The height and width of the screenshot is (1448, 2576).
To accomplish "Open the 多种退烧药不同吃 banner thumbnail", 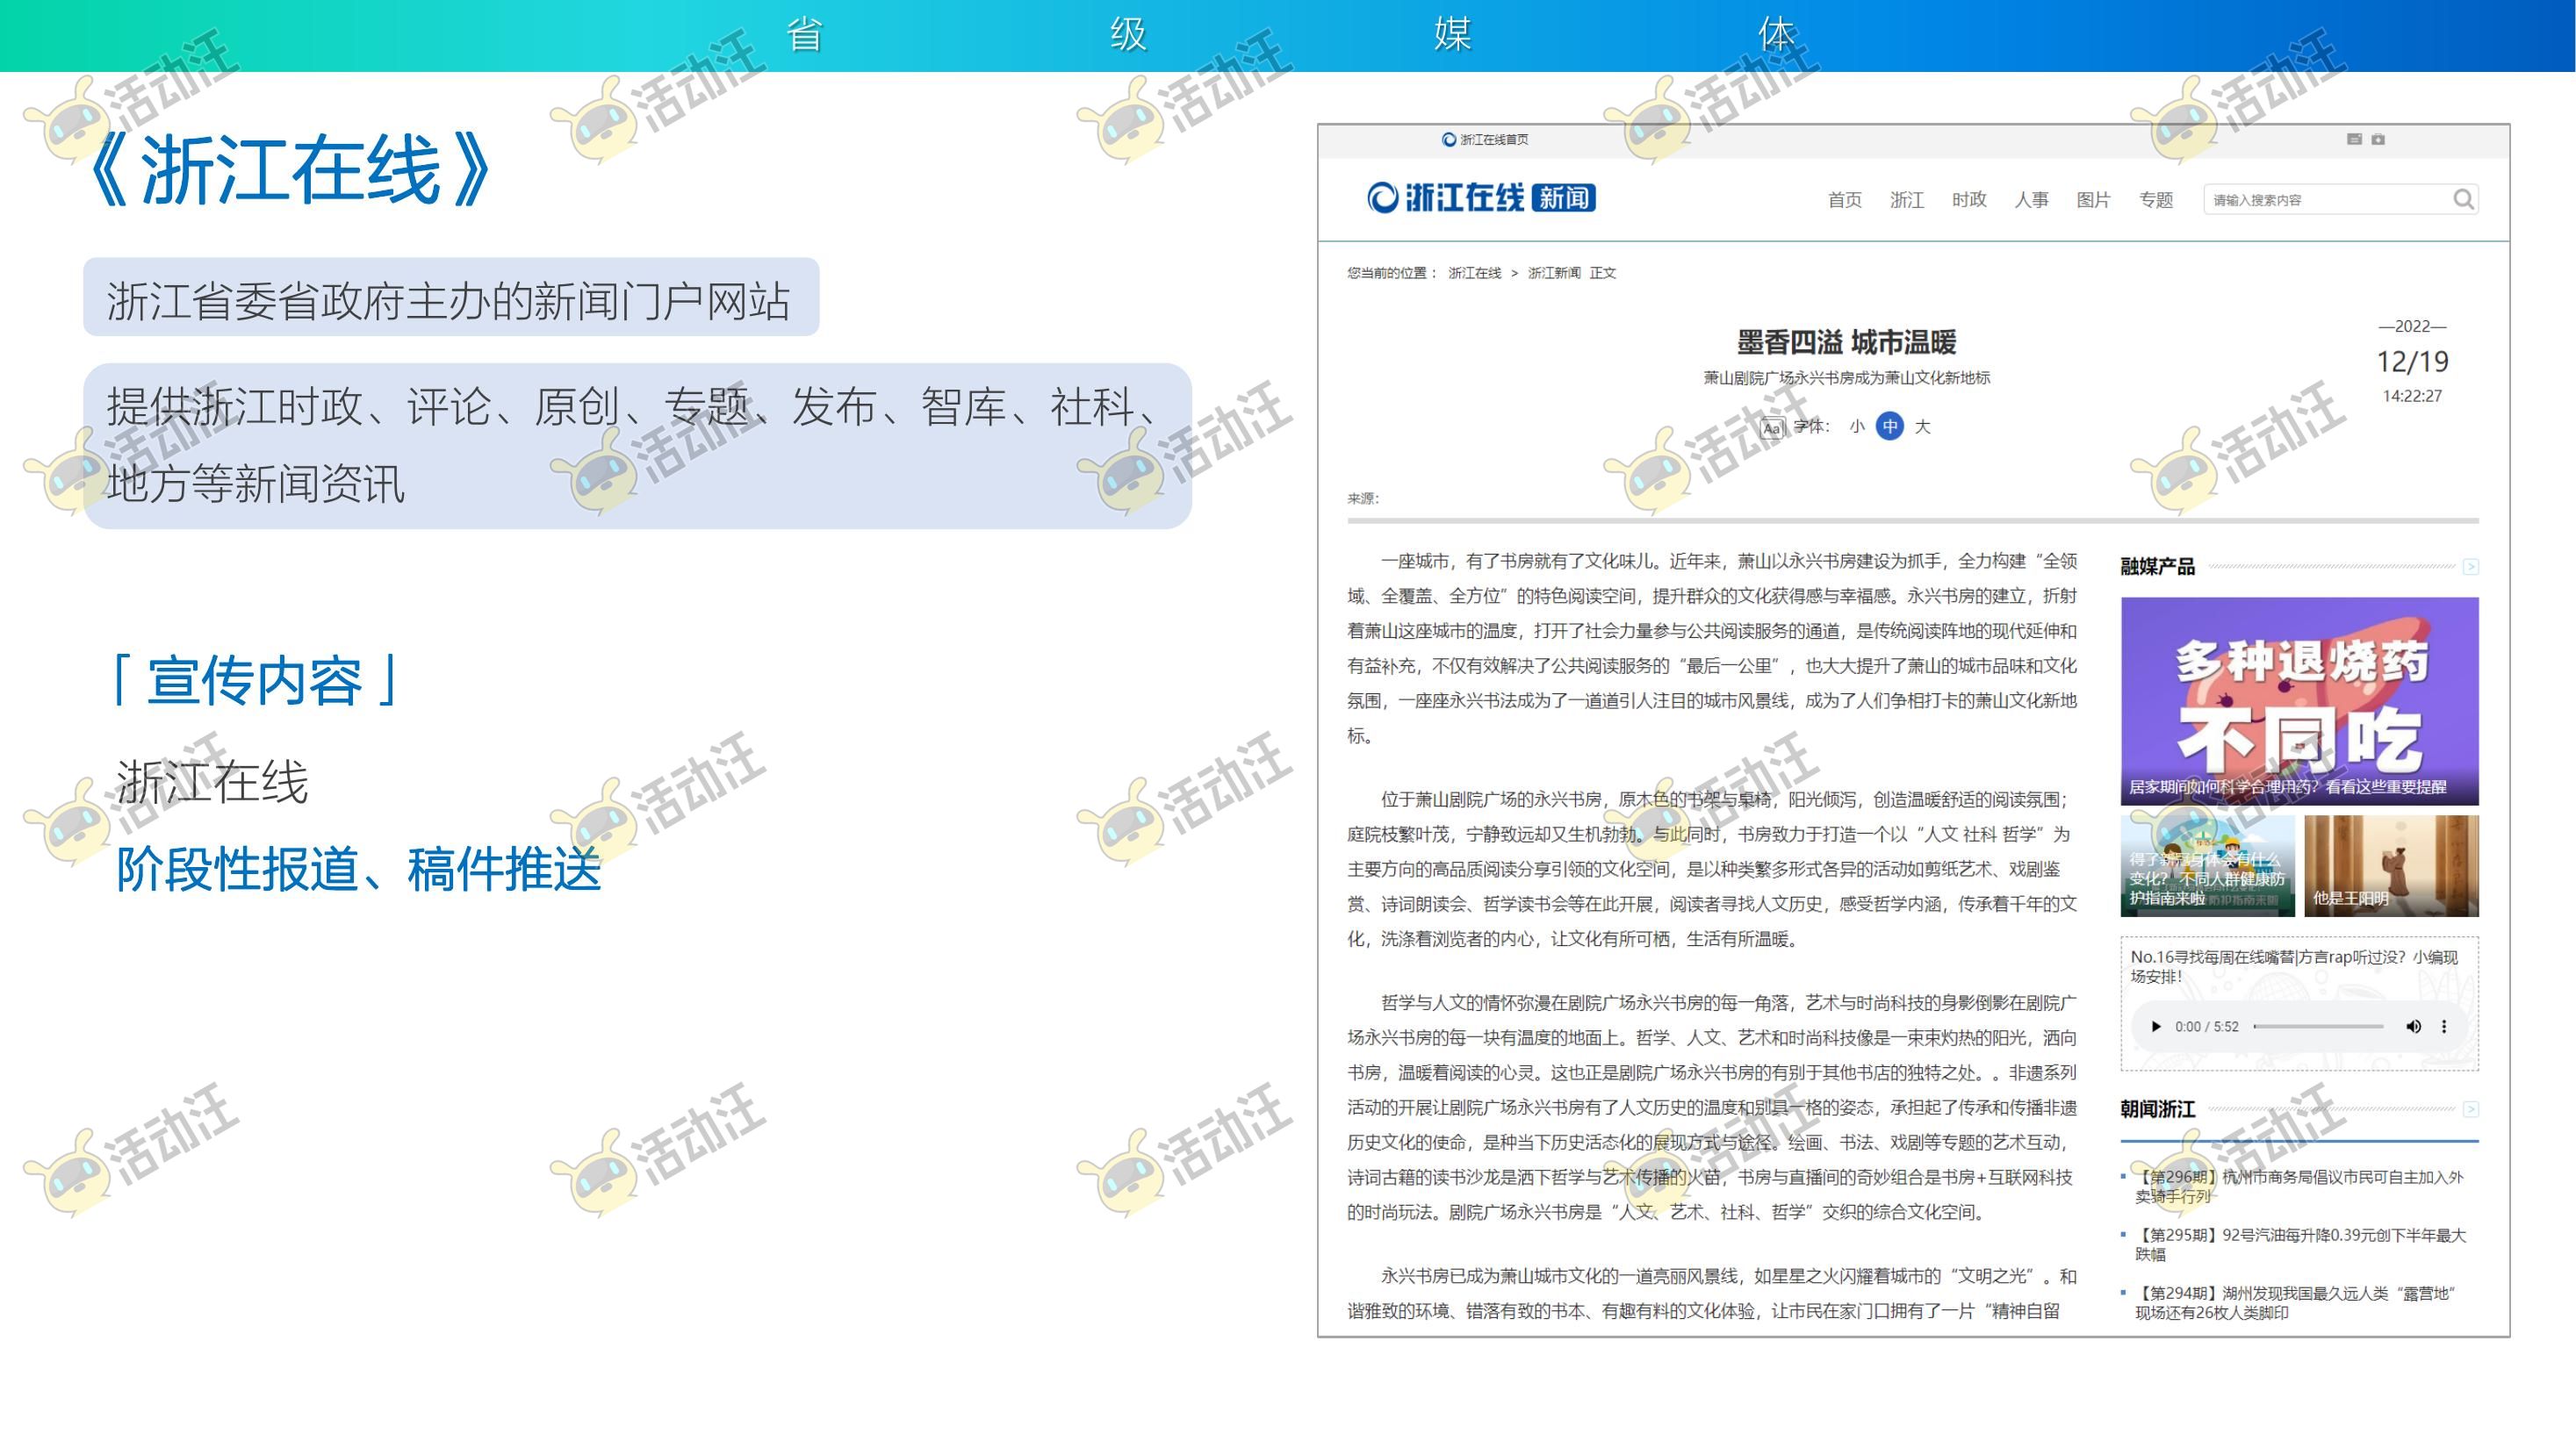I will [x=2299, y=700].
